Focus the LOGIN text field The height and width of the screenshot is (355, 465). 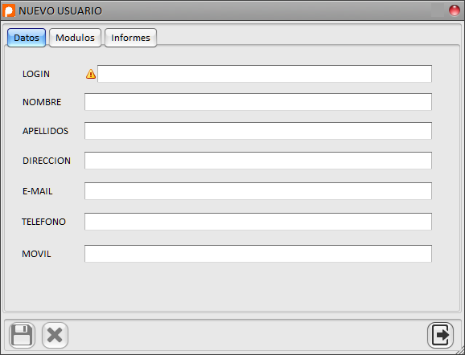(x=265, y=74)
